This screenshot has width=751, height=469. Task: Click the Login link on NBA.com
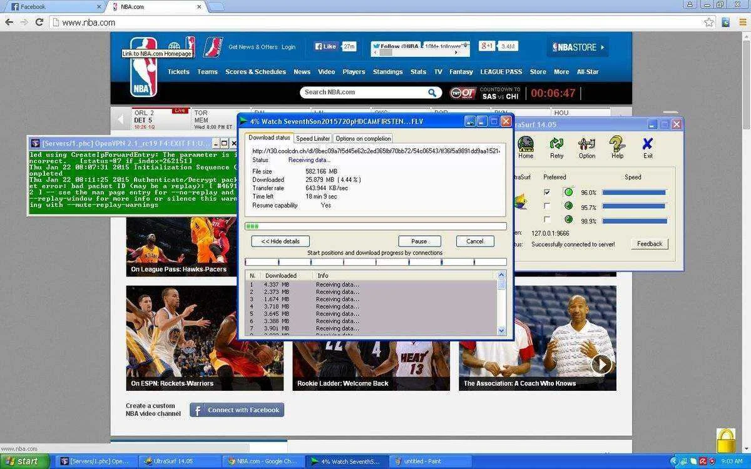tap(289, 47)
